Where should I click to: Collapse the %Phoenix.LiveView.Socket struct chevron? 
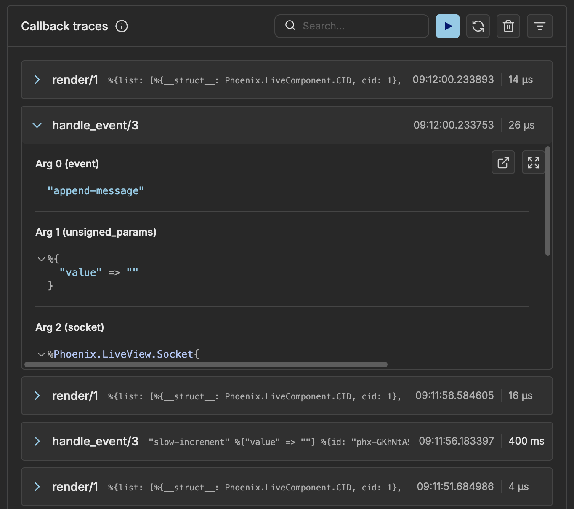[41, 354]
